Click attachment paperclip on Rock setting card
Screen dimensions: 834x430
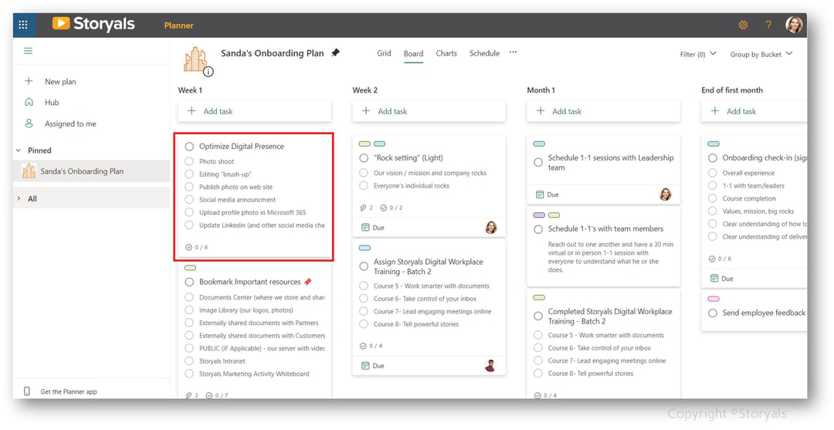363,208
